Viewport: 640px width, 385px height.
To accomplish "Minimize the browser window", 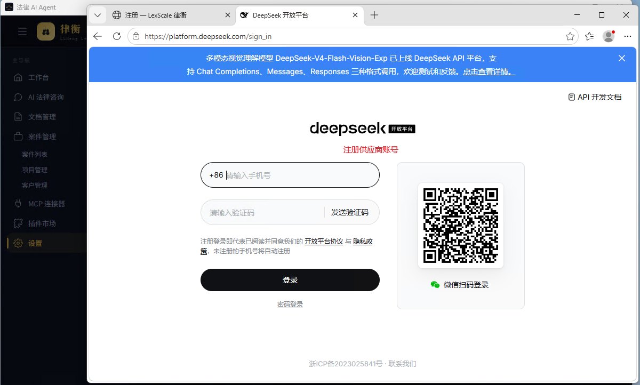I will (577, 15).
